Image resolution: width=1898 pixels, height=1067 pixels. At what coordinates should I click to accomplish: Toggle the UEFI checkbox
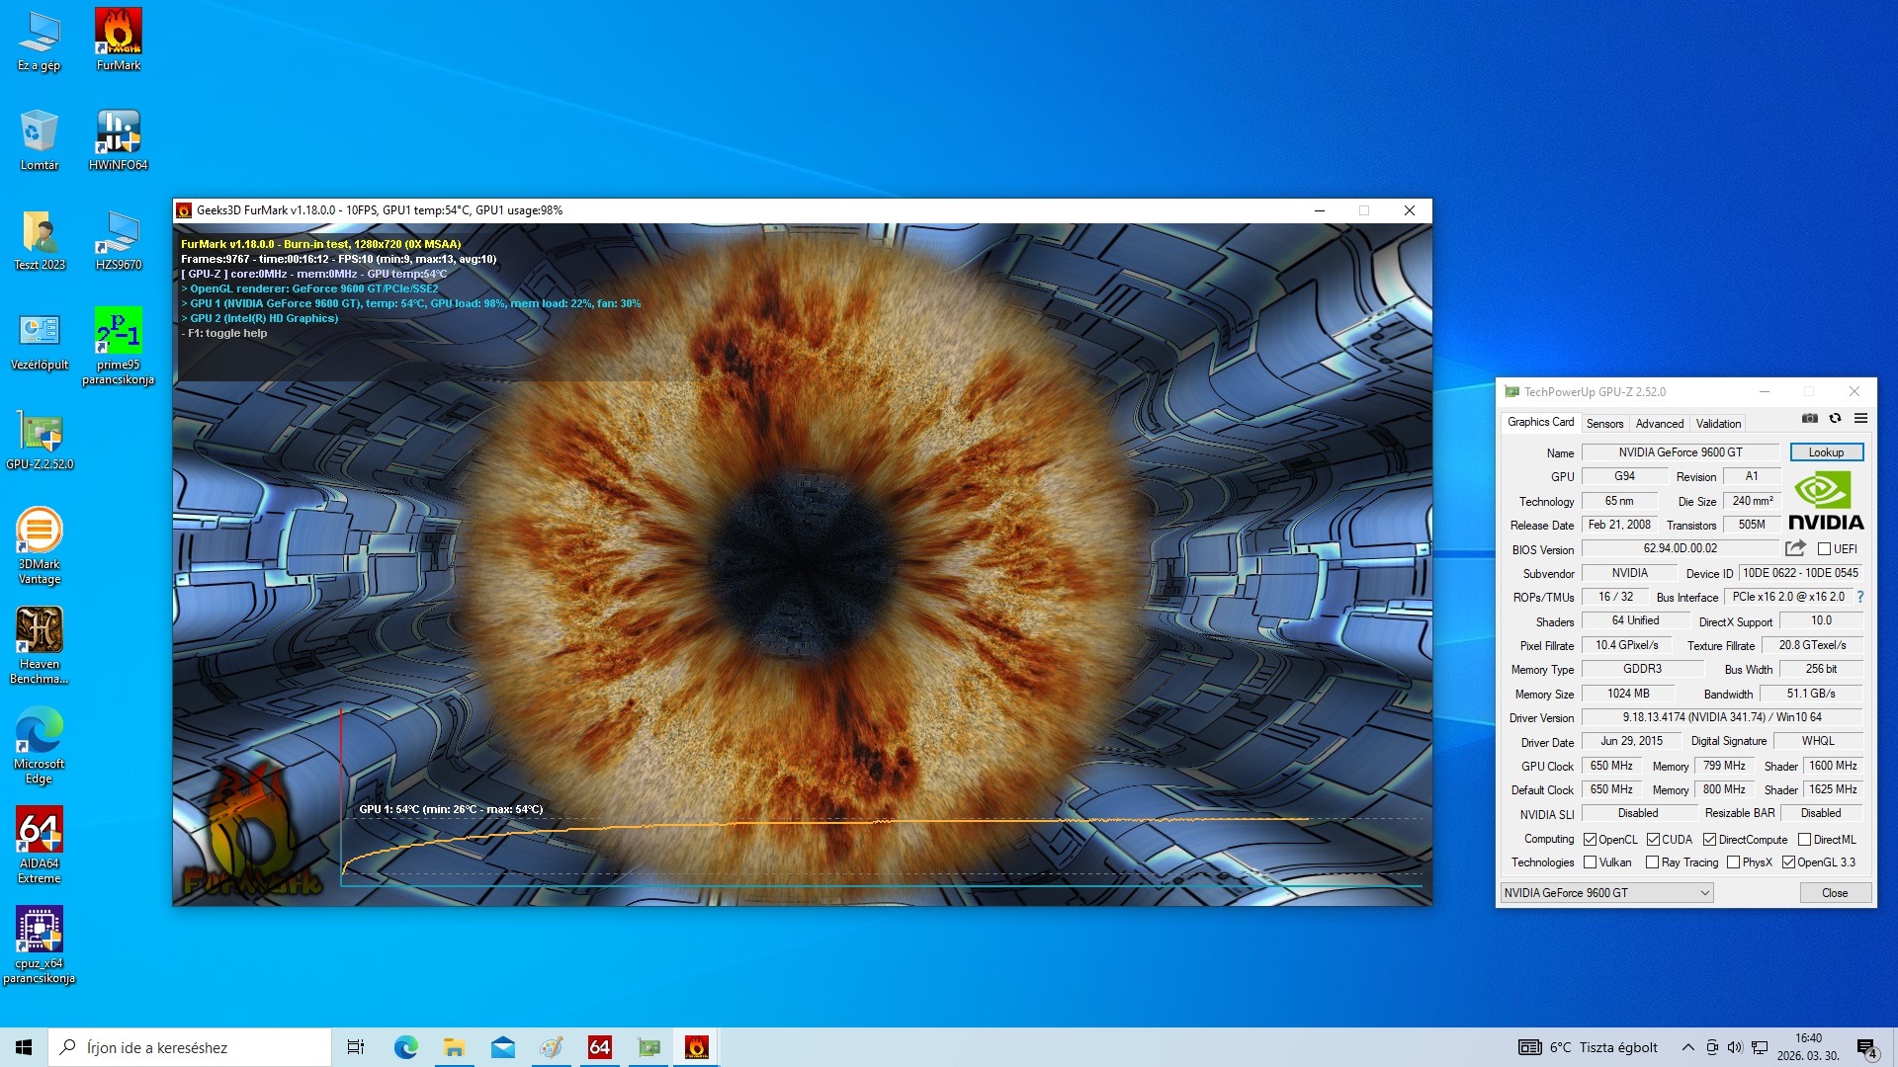click(1824, 549)
